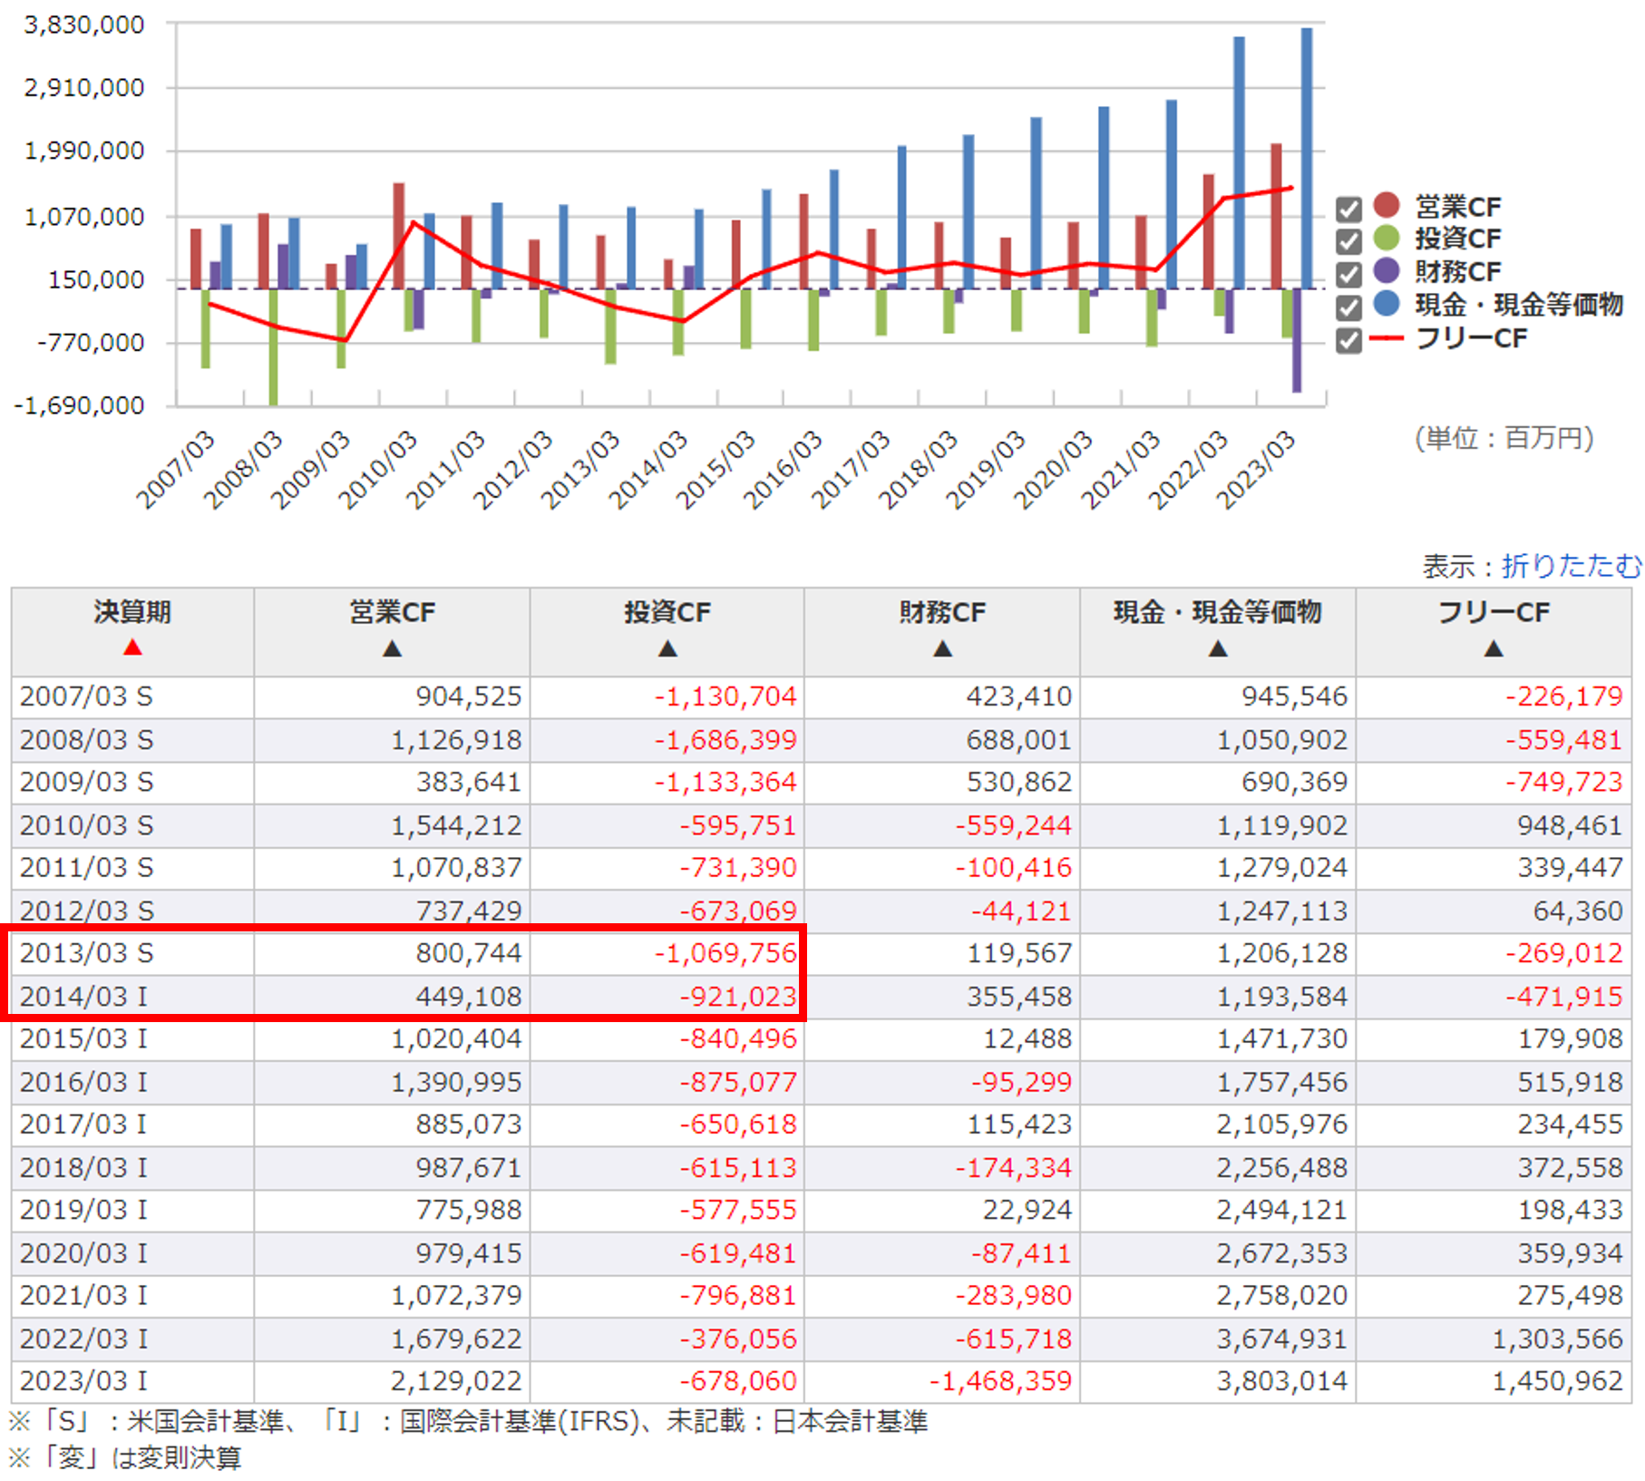The width and height of the screenshot is (1645, 1481).
Task: Click the 決算期 column header text
Action: (x=132, y=612)
